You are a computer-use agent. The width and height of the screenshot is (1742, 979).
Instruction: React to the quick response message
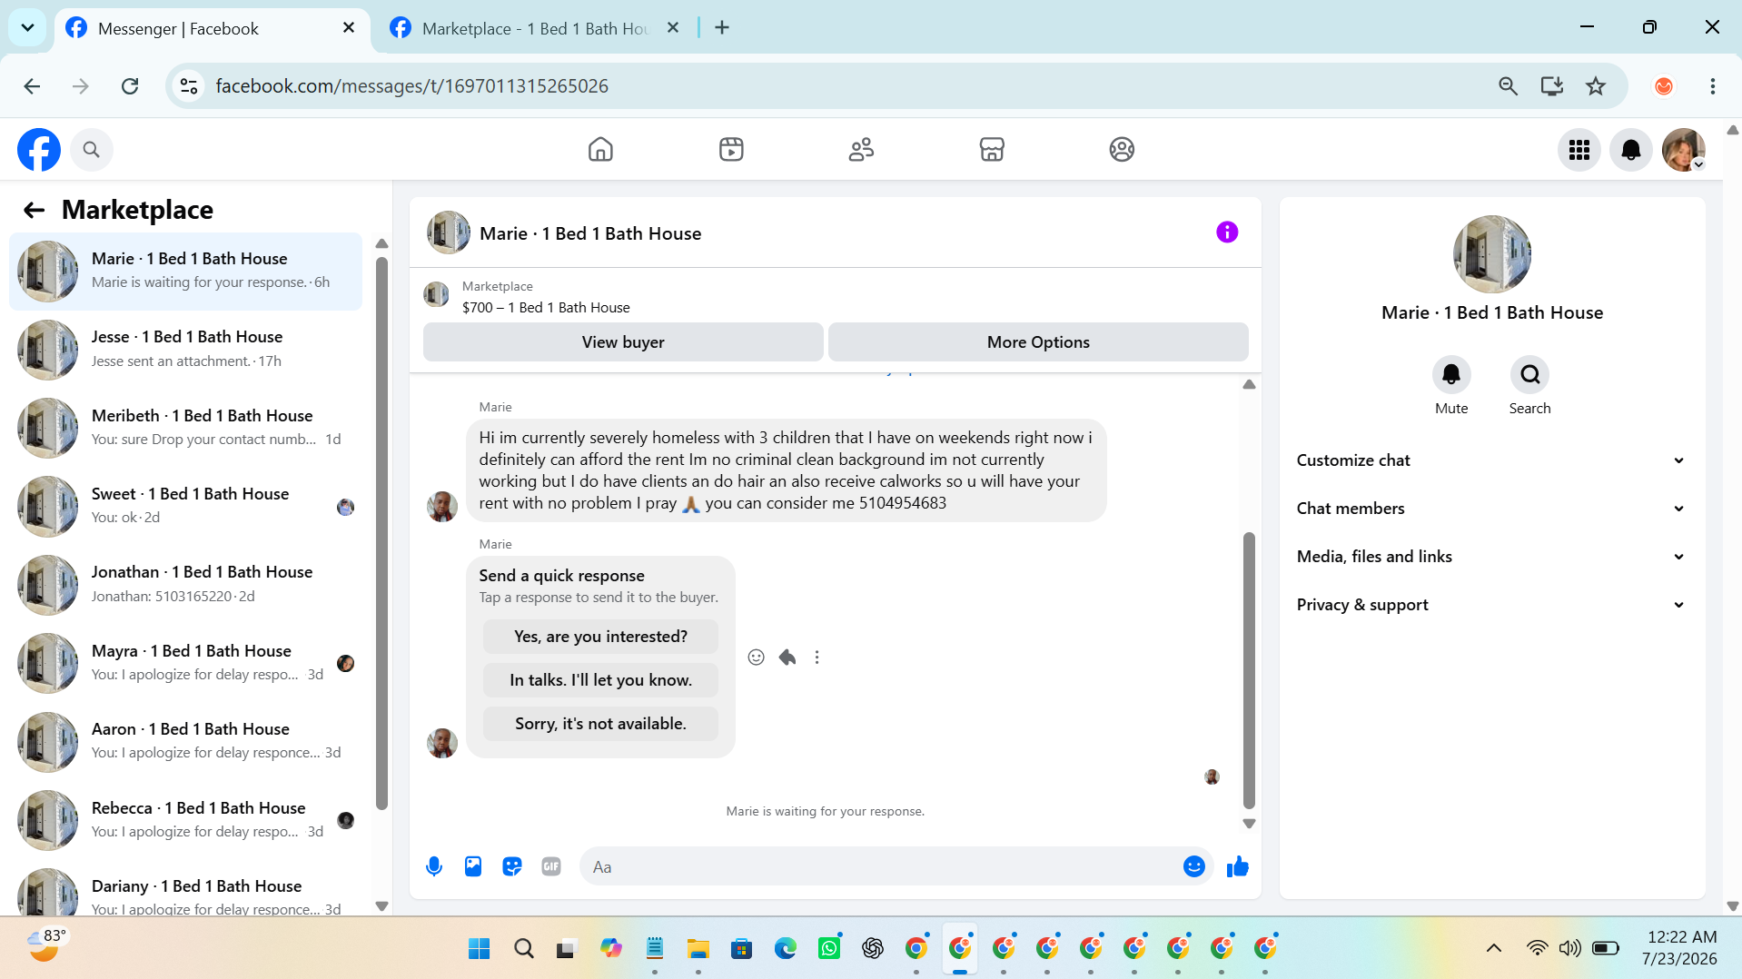click(x=757, y=658)
